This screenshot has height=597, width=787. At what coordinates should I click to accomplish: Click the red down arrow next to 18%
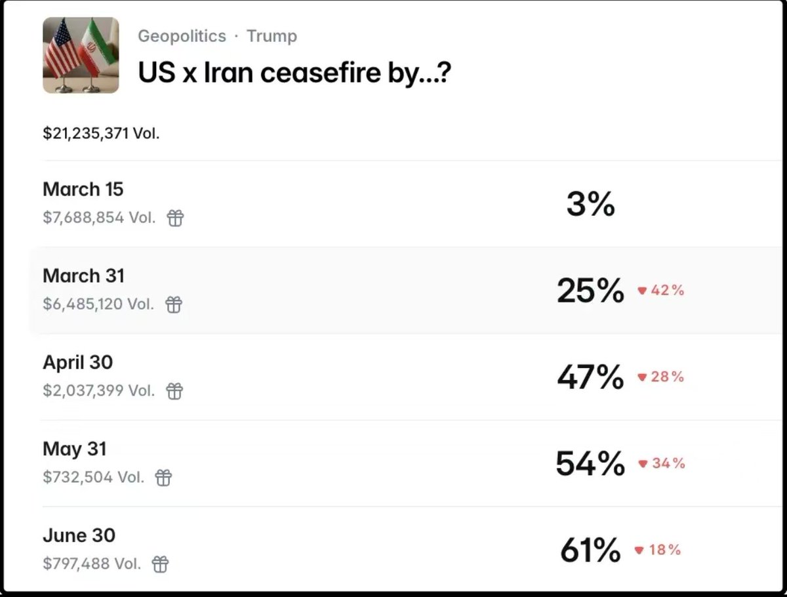(639, 550)
